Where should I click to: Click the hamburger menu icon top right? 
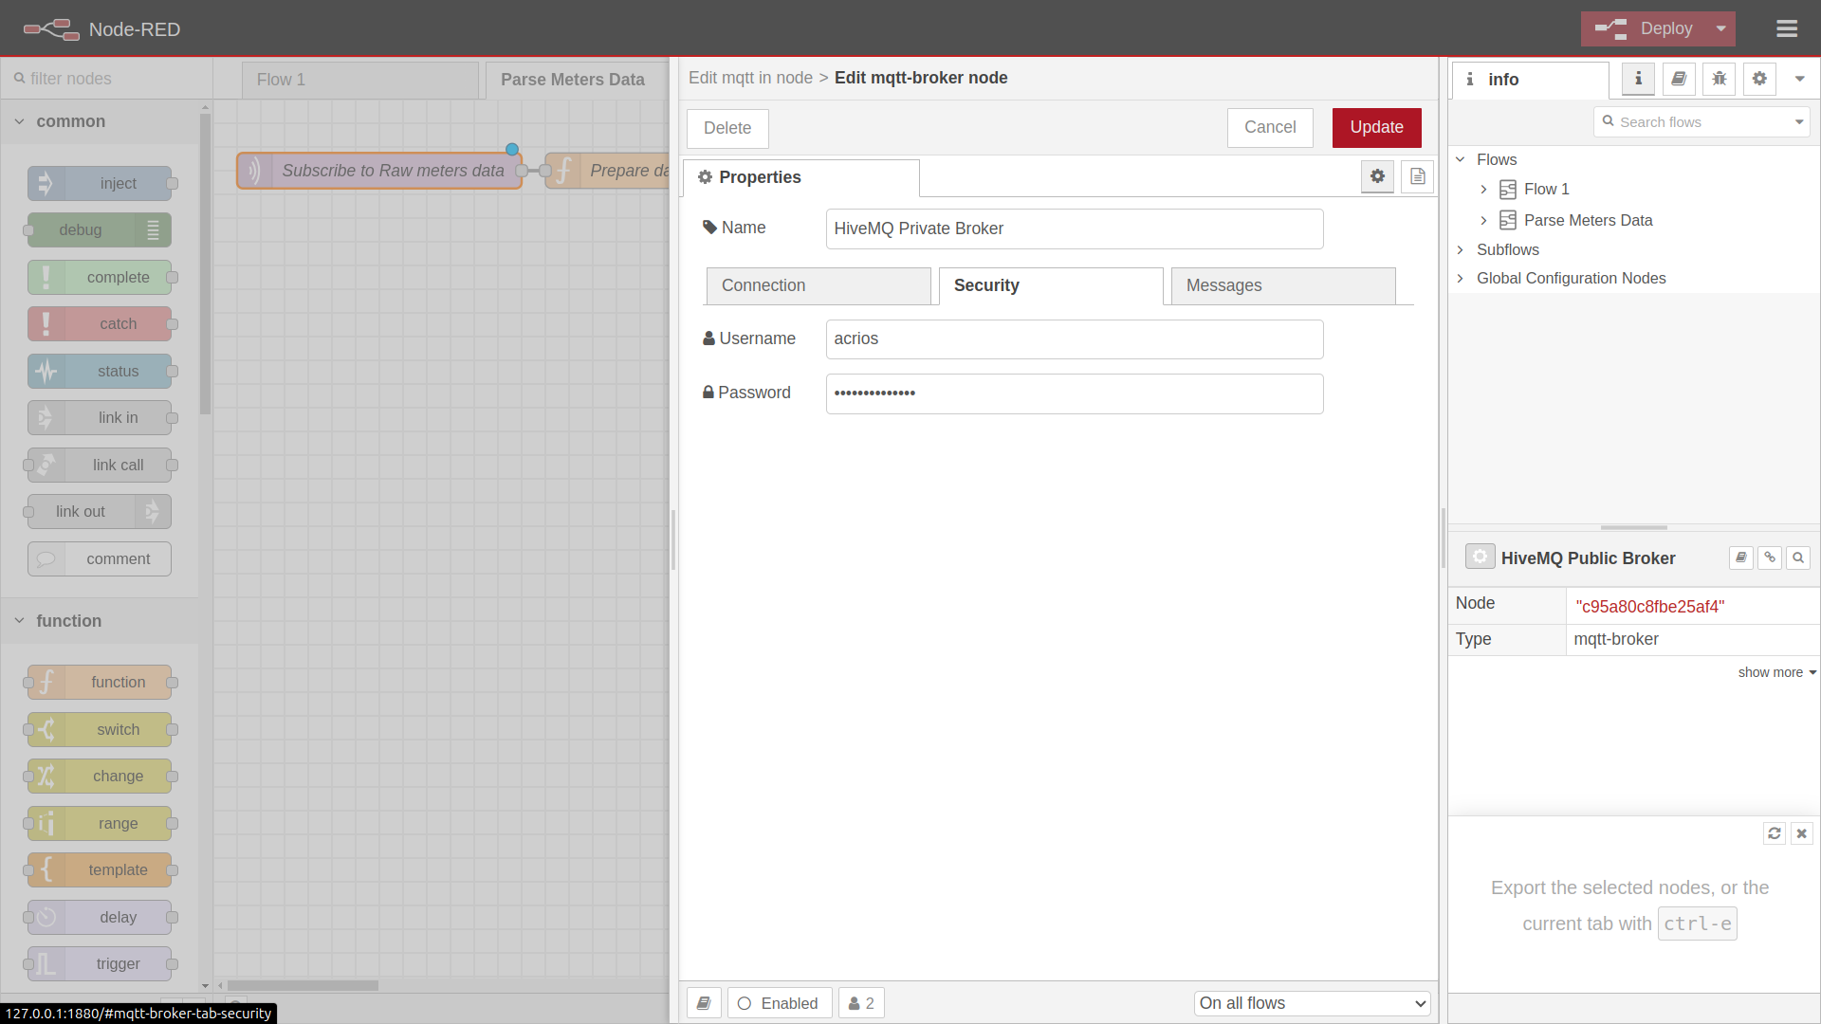point(1789,28)
